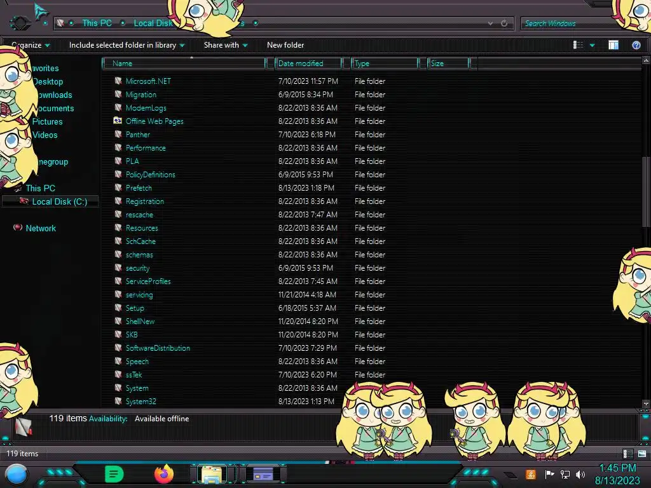Image resolution: width=651 pixels, height=488 pixels.
Task: Click the Network sidebar icon
Action: 17,227
